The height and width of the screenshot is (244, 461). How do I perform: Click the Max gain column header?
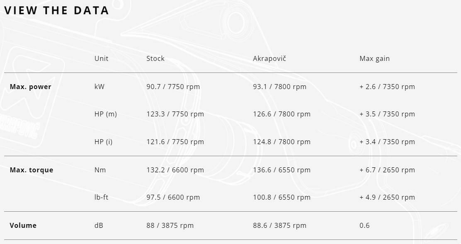coord(374,58)
